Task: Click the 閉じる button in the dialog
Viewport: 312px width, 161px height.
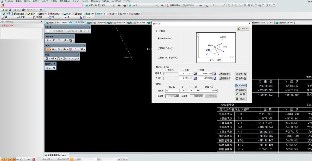Action: coord(241,99)
